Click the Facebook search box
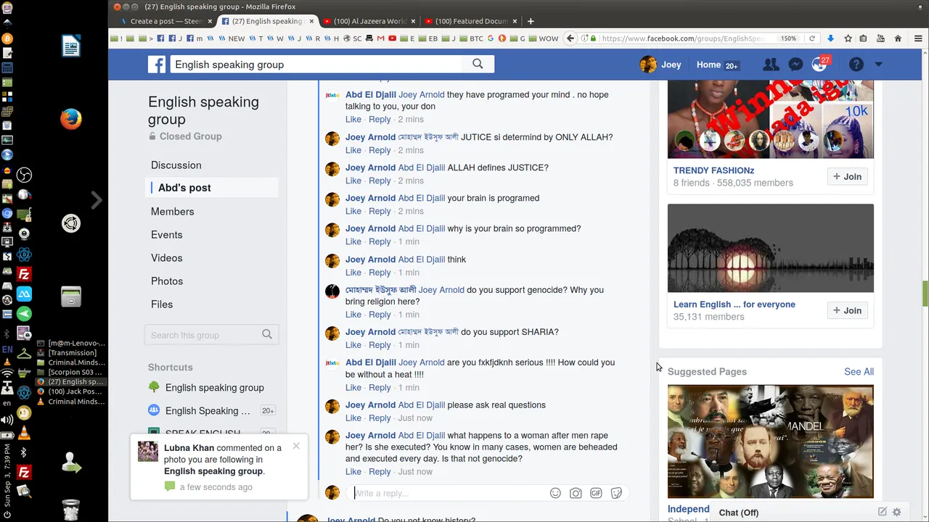This screenshot has height=522, width=929. (316, 65)
